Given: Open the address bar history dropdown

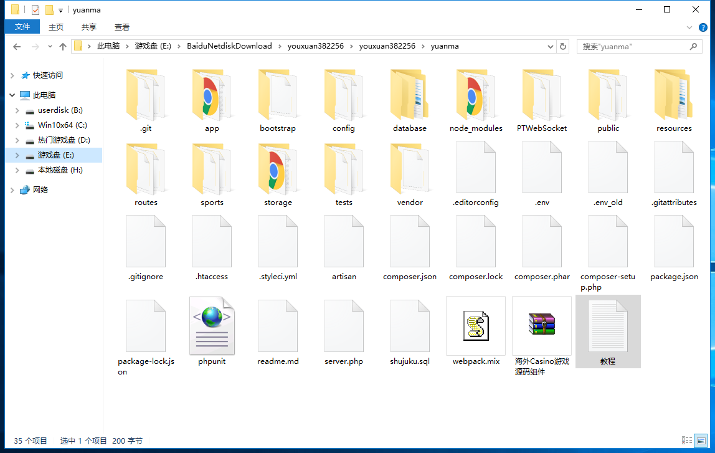Looking at the screenshot, I should pyautogui.click(x=550, y=46).
